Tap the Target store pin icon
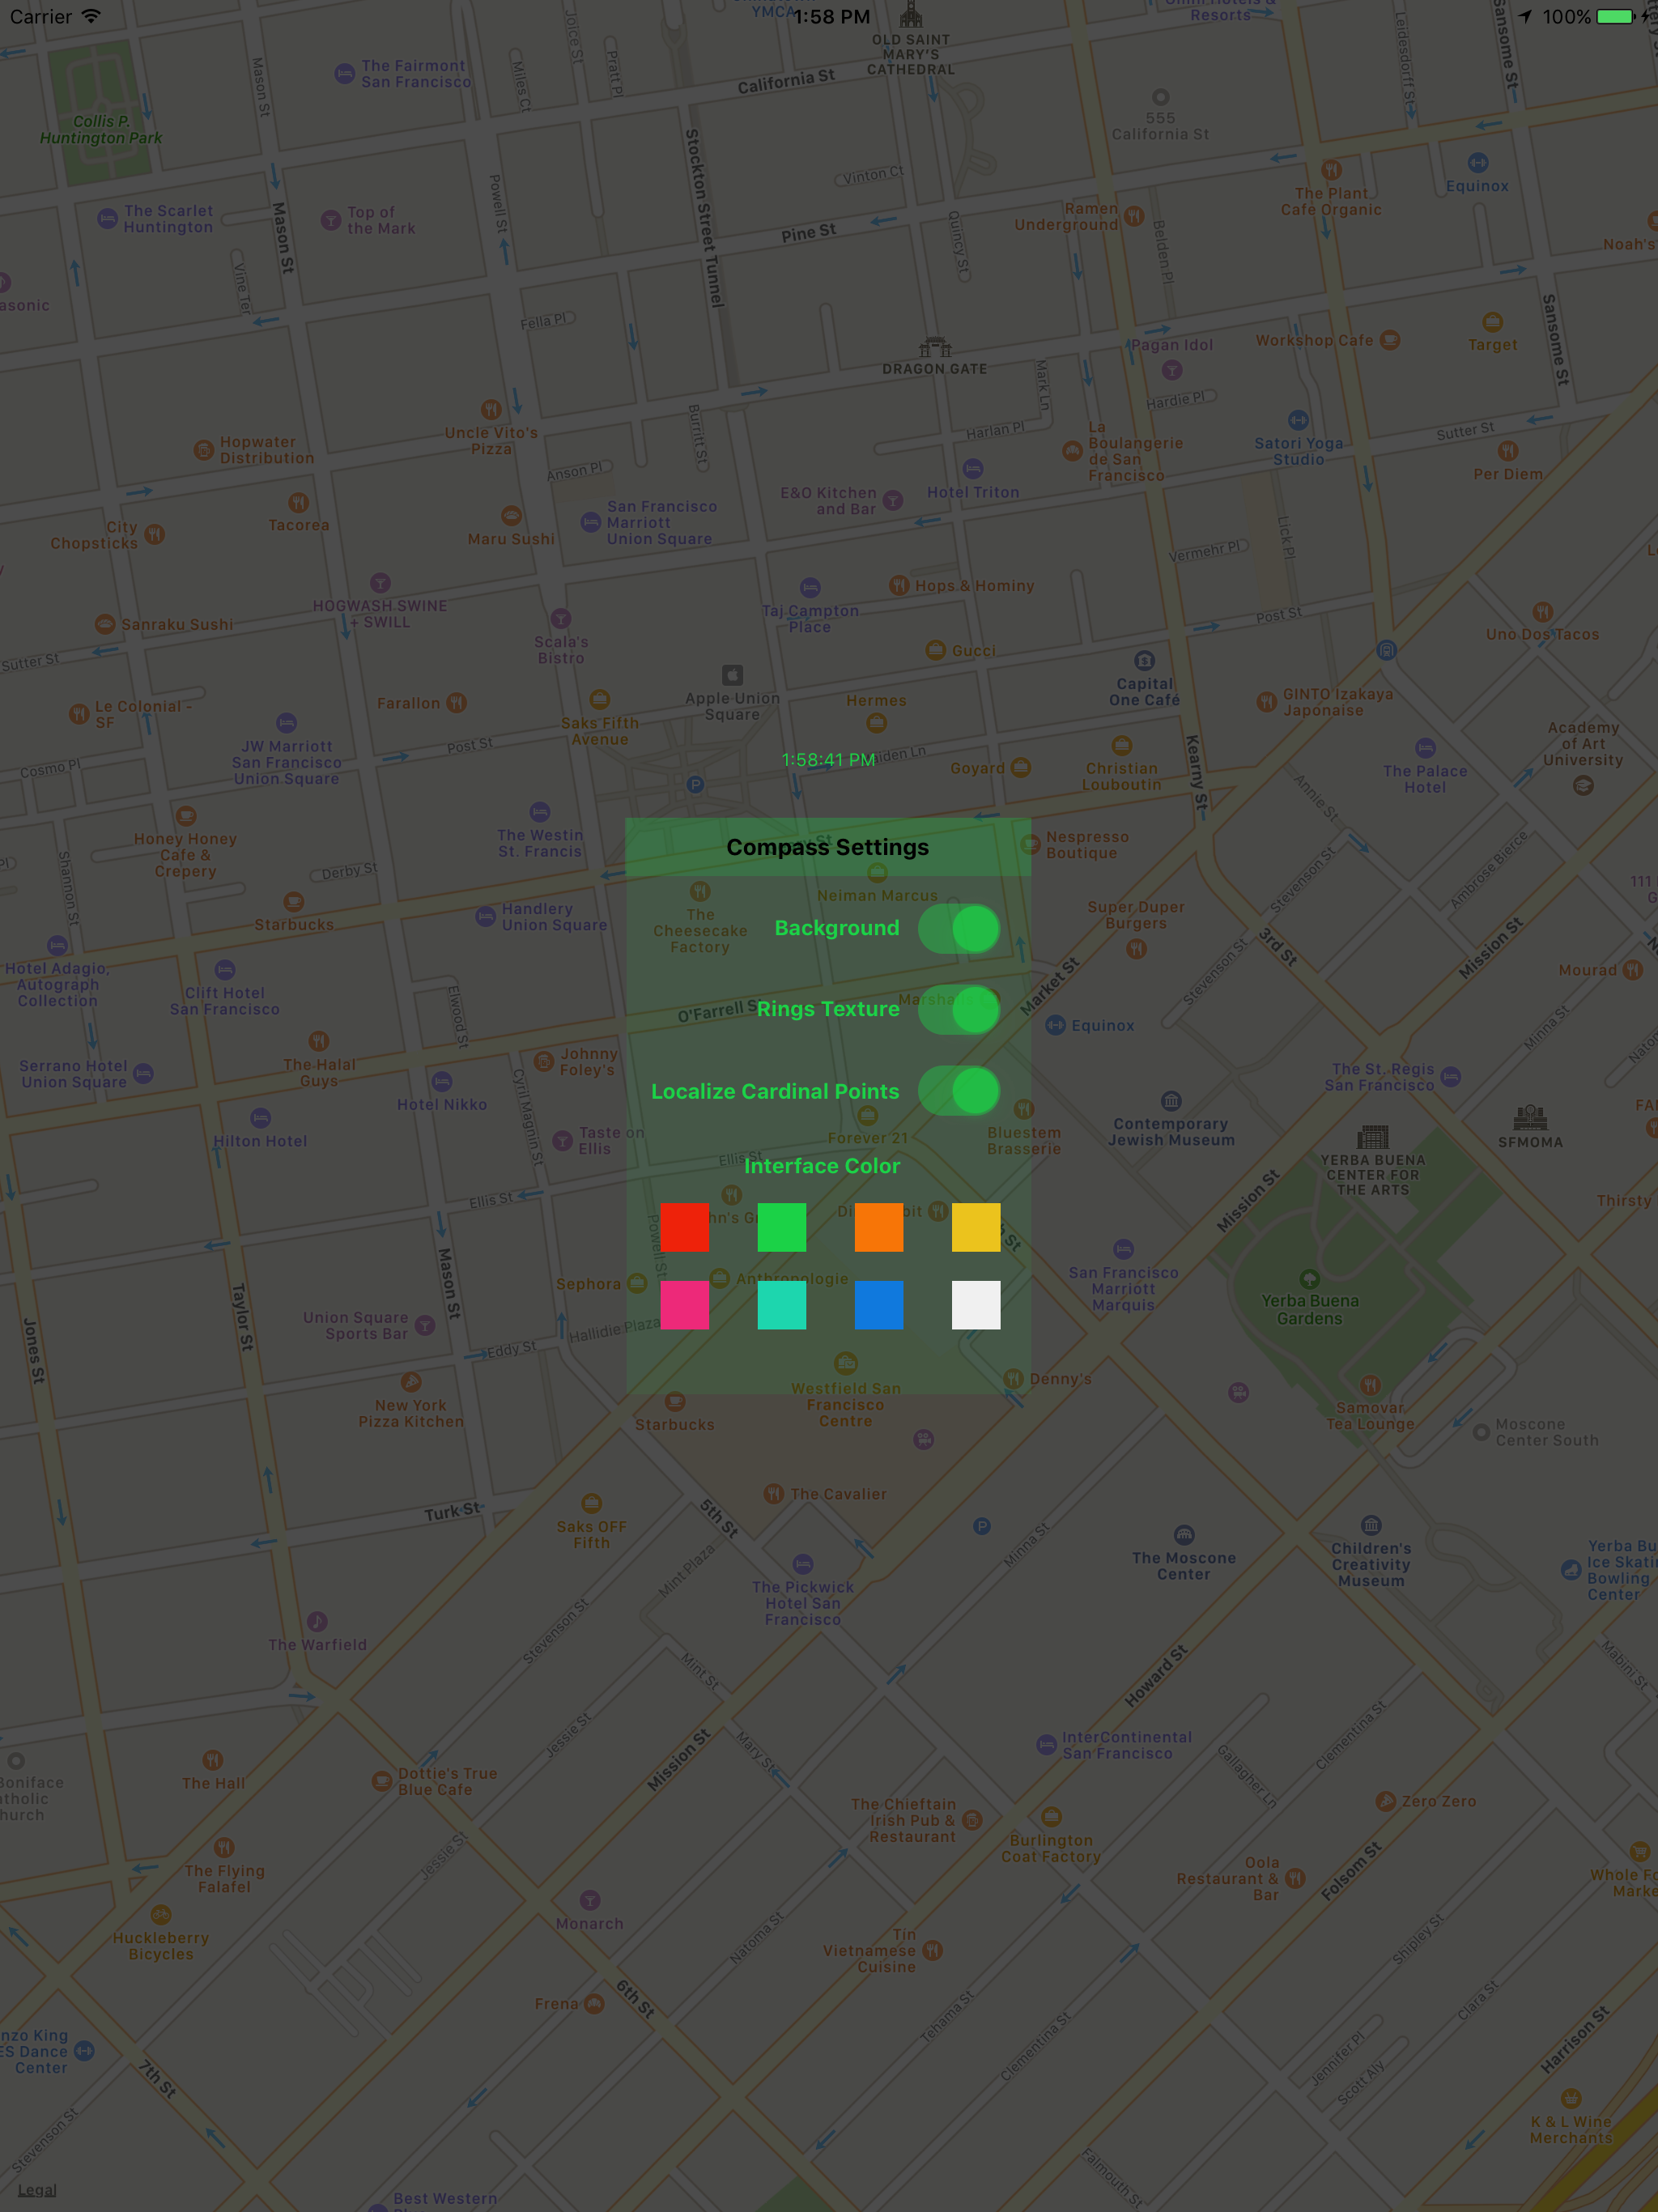This screenshot has width=1658, height=2212. (1492, 322)
